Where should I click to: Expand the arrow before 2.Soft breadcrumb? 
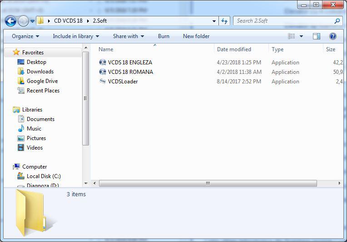pos(88,21)
